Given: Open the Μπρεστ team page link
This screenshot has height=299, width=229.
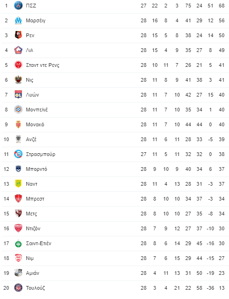Looking at the screenshot, I should (x=35, y=199).
